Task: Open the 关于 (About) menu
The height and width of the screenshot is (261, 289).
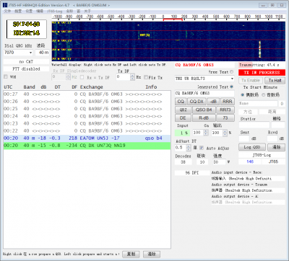Action: coord(87,11)
